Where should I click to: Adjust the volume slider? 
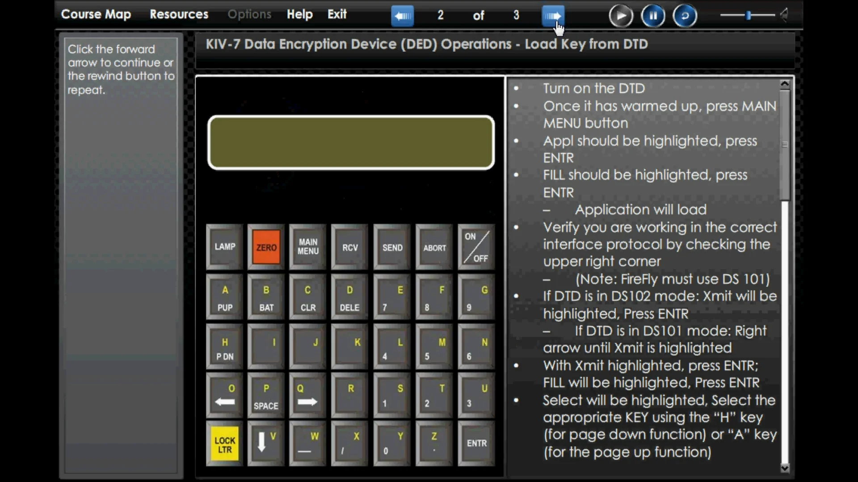747,15
